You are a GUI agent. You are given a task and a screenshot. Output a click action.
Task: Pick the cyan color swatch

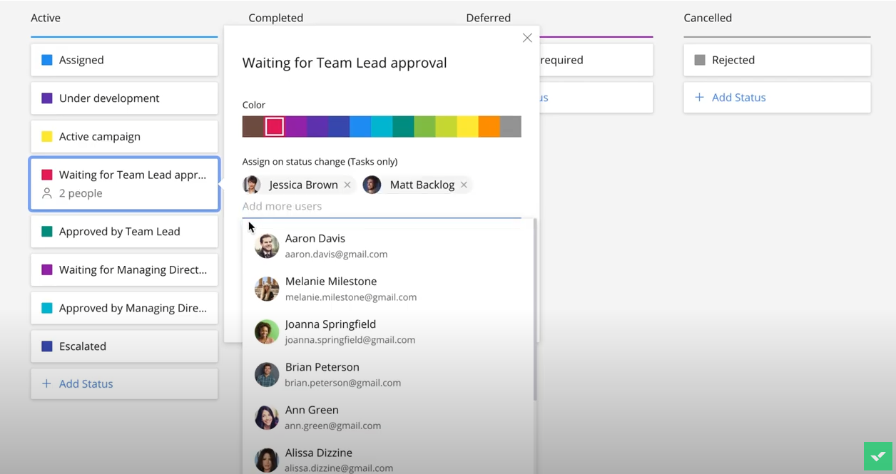tap(382, 127)
